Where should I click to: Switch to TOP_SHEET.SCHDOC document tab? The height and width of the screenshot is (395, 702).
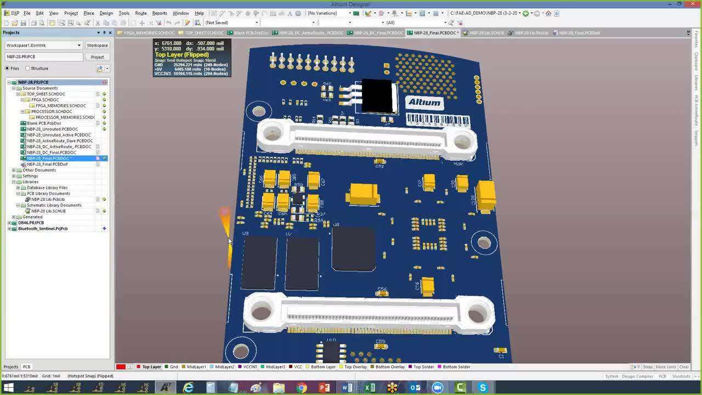[201, 33]
